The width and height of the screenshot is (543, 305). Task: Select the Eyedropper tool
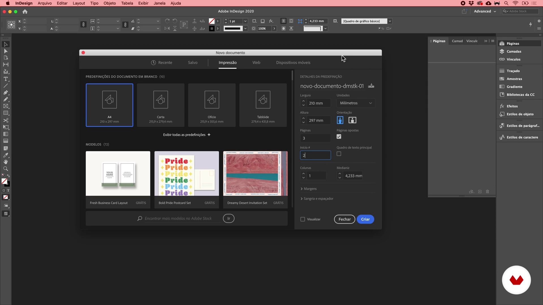pyautogui.click(x=6, y=155)
